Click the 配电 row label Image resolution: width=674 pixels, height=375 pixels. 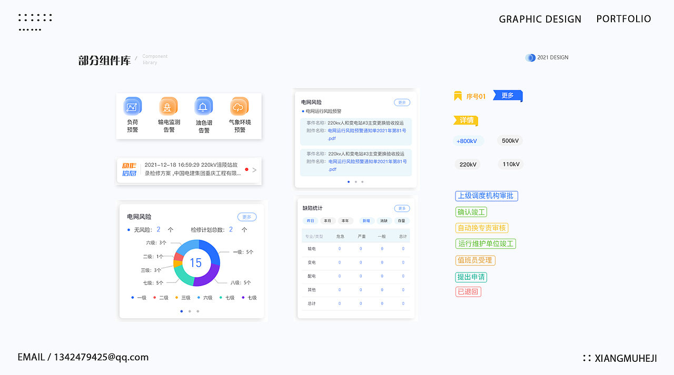point(312,276)
